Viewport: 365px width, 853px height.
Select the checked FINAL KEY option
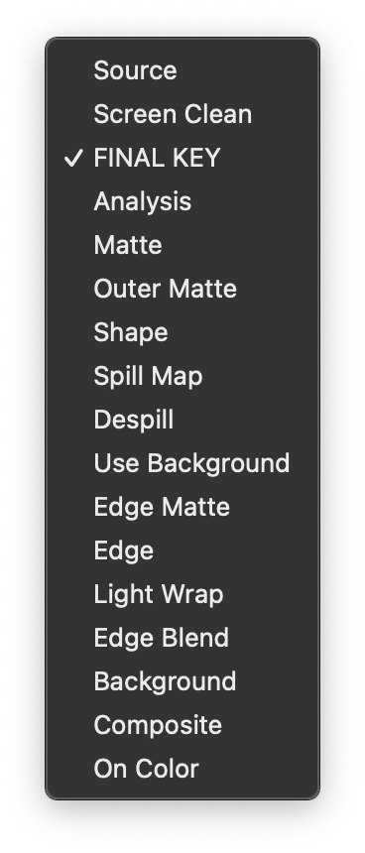(182, 158)
